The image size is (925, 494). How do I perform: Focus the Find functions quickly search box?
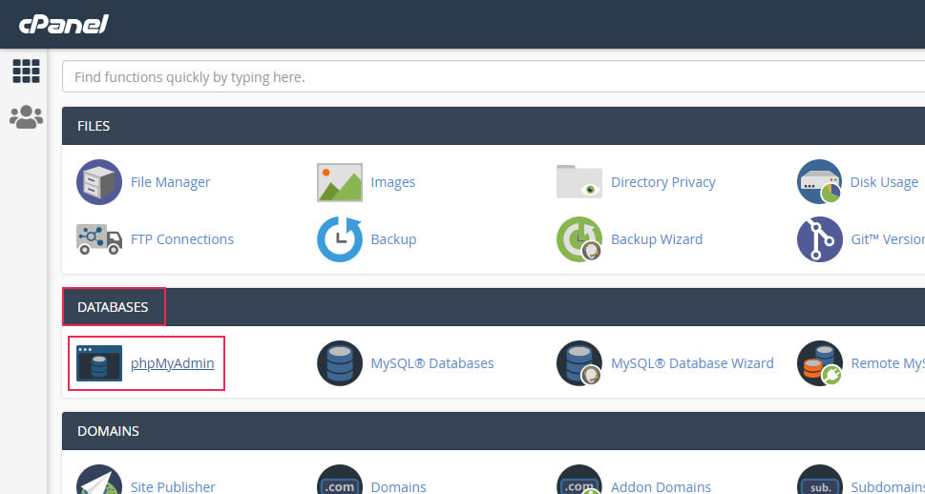pos(494,76)
